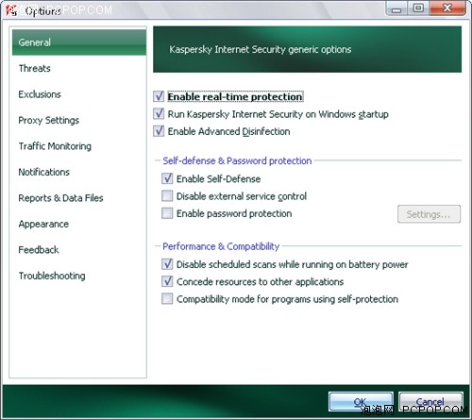Open Traffic Monitoring settings
The height and width of the screenshot is (420, 472).
(x=55, y=146)
